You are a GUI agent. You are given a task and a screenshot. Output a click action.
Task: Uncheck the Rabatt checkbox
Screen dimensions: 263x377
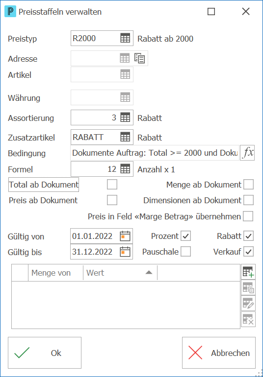pos(248,236)
